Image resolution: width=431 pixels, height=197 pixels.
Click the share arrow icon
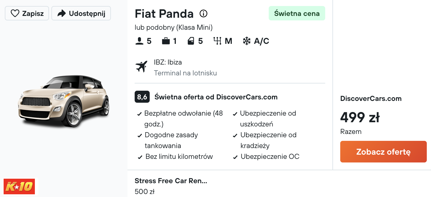tap(62, 14)
